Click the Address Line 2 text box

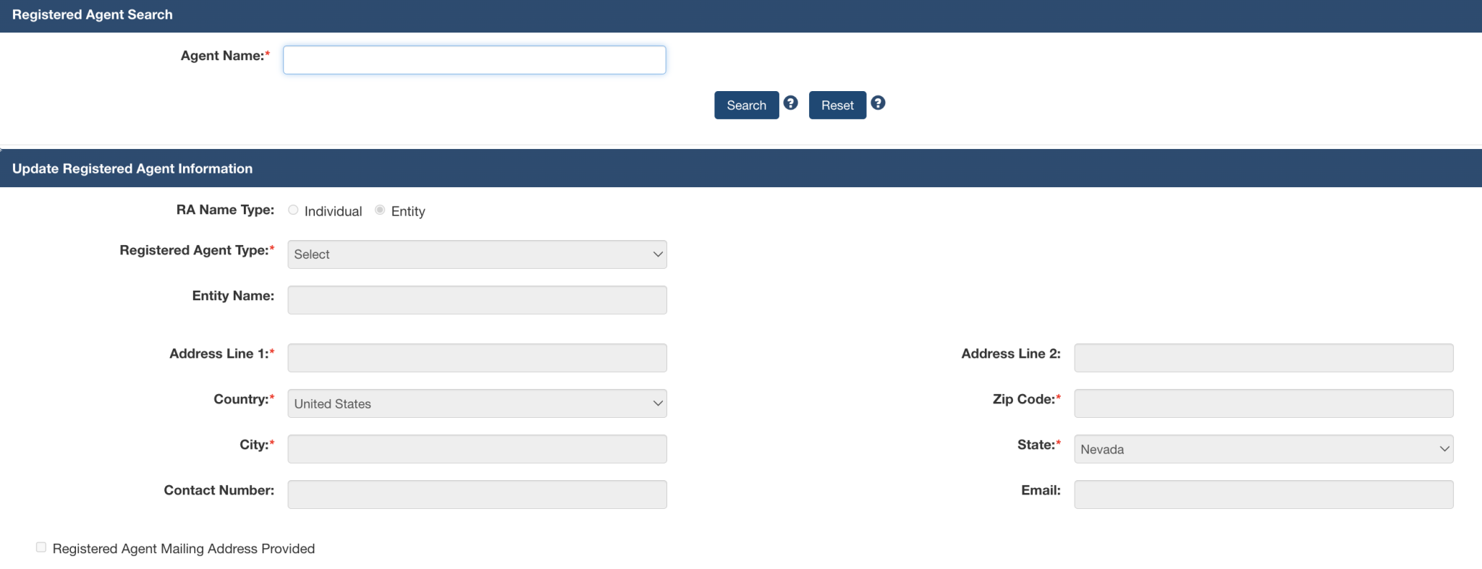coord(1263,358)
